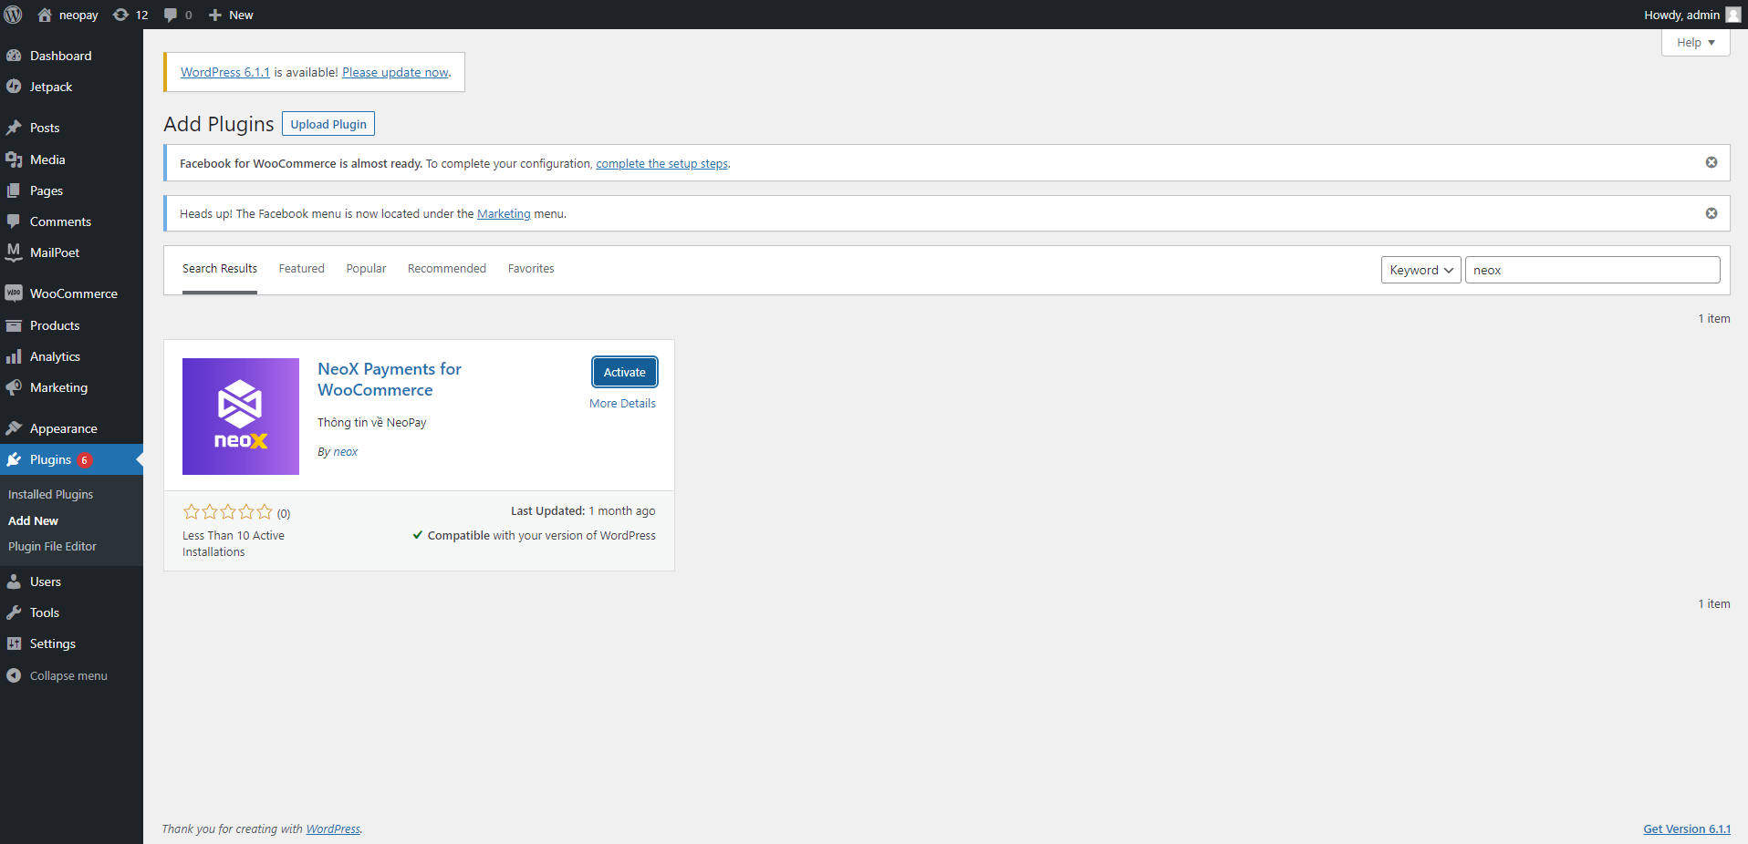Screen dimensions: 1748x844
Task: Open the WordPress link in footer credit
Action: point(333,829)
